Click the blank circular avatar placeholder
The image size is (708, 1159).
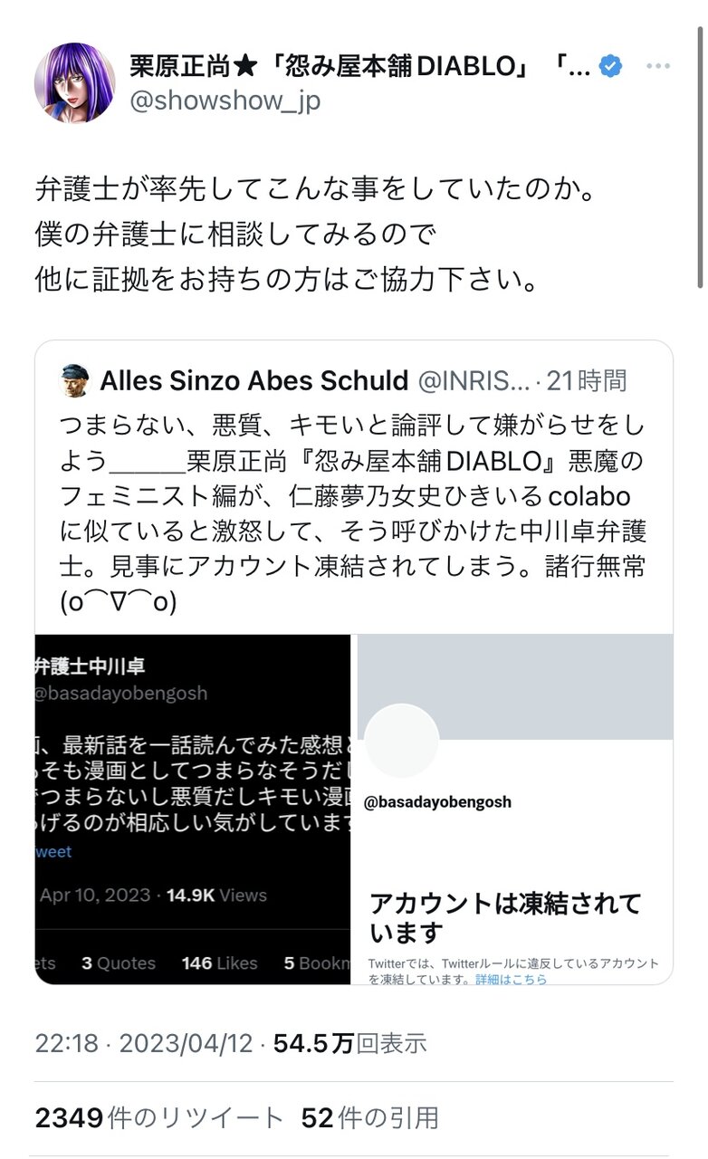coord(402,741)
